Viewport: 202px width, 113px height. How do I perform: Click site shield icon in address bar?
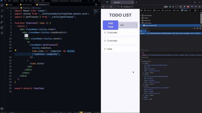click(x=118, y=7)
